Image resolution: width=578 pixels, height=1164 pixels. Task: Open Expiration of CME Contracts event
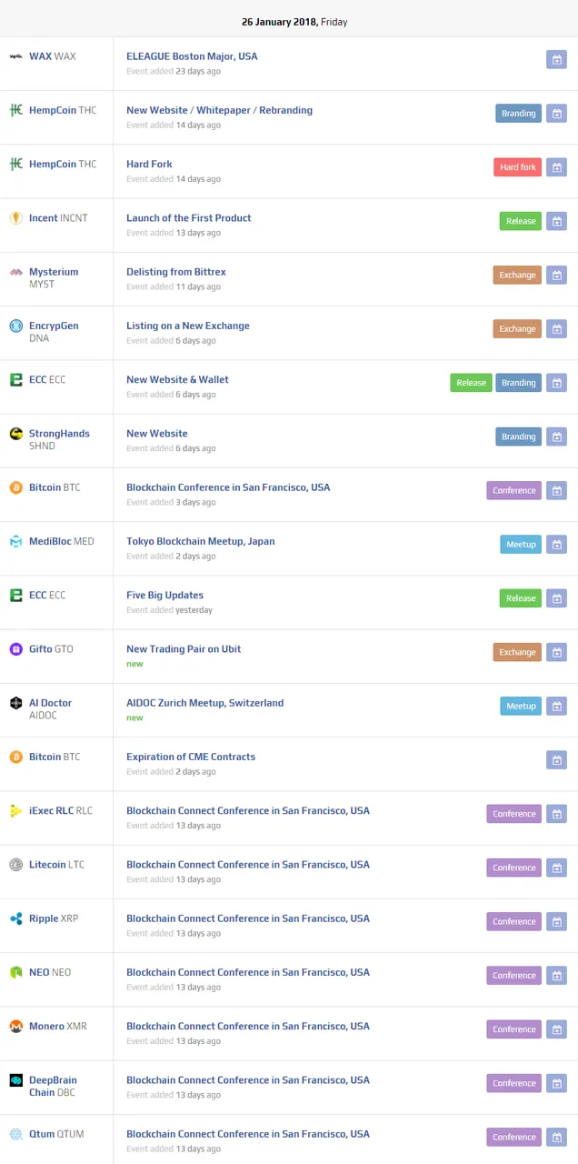coord(191,757)
